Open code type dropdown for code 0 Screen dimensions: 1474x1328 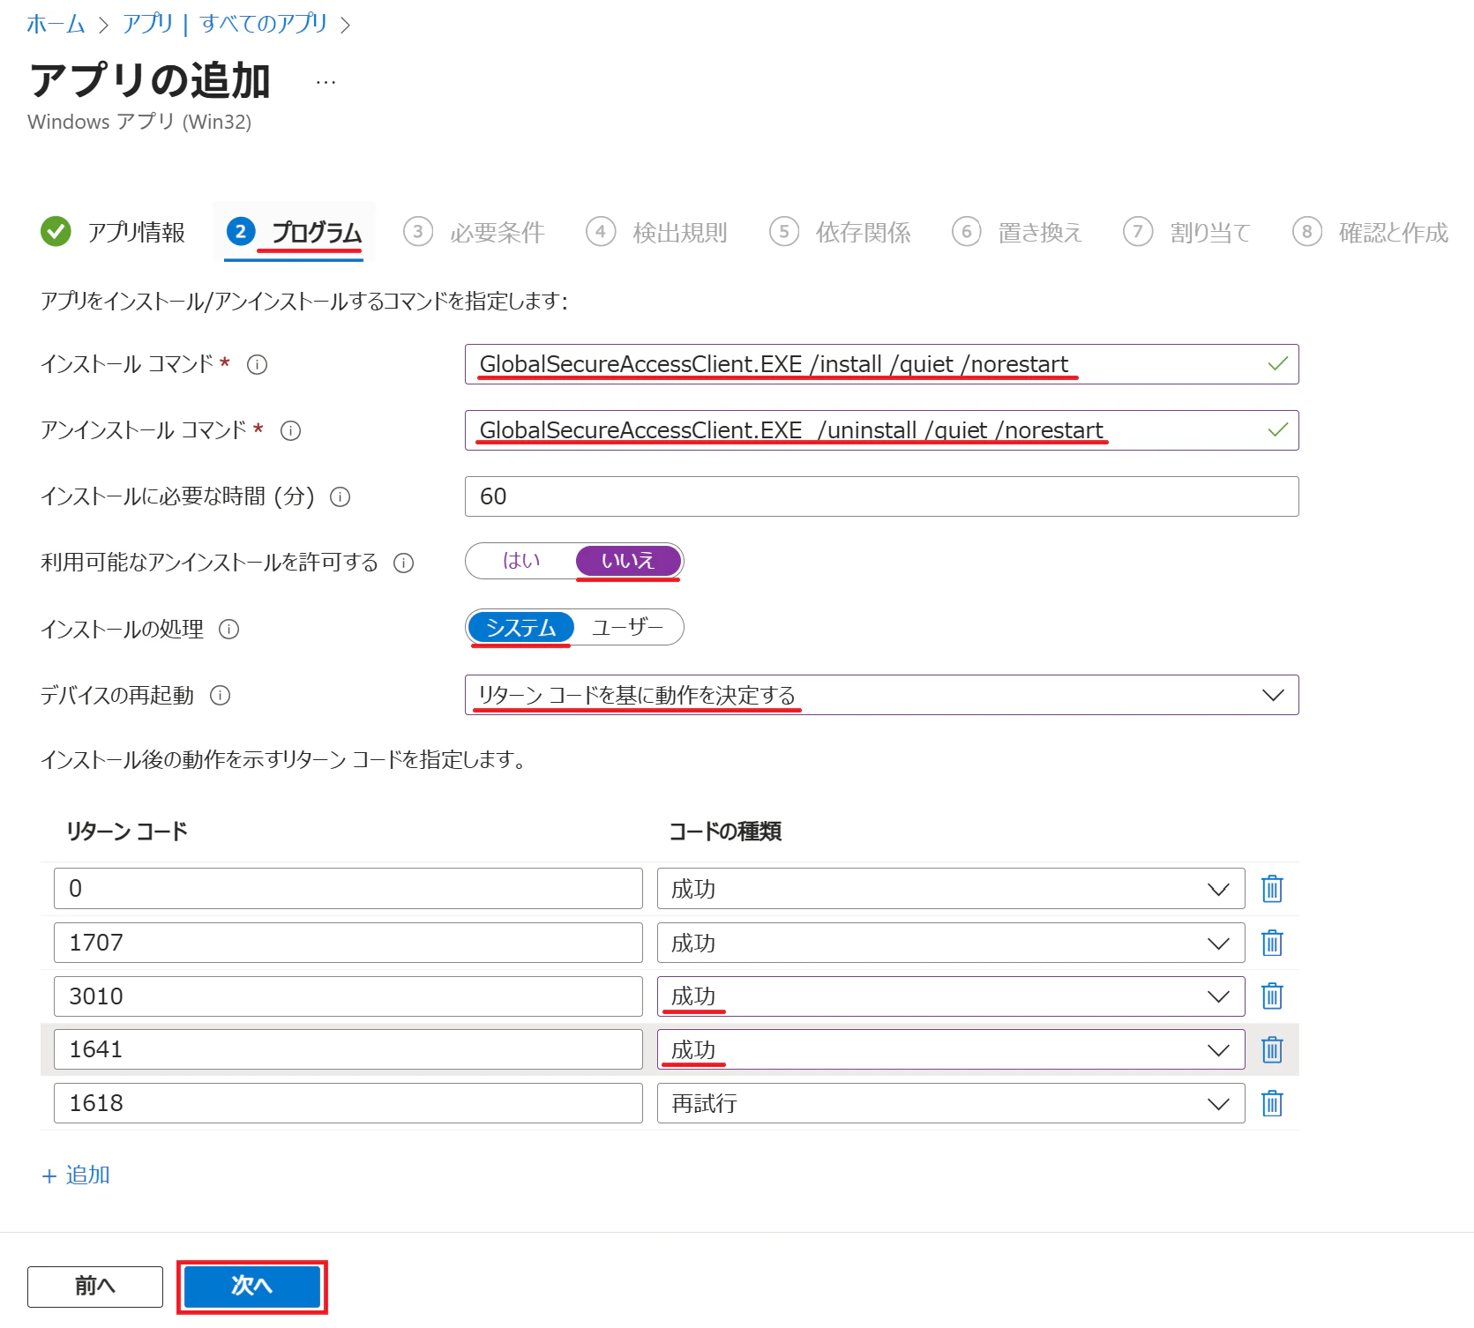(x=951, y=889)
